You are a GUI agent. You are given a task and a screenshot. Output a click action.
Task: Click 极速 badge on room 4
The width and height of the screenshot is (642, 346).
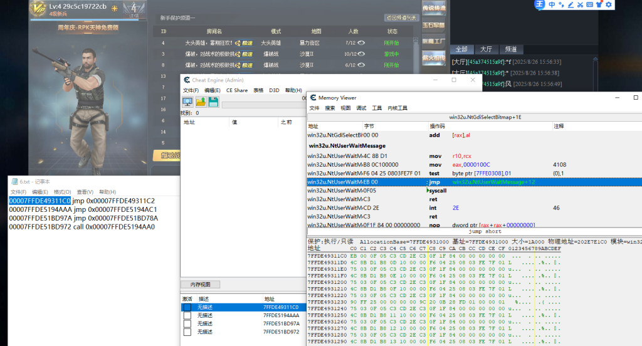[244, 43]
